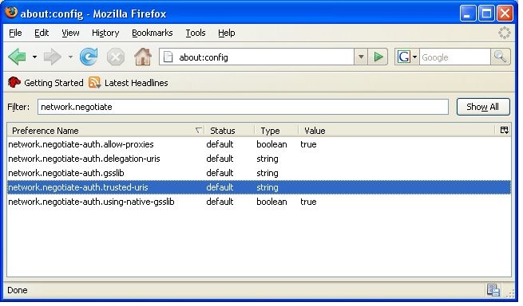The height and width of the screenshot is (306, 523).
Task: Click in the Filter text field
Action: tap(243, 107)
